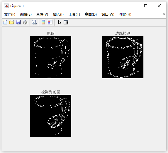
Task: Select the 边缘检测 edge detection image
Action: pos(123,57)
